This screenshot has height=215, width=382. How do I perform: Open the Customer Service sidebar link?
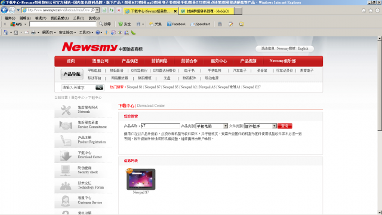pyautogui.click(x=90, y=200)
